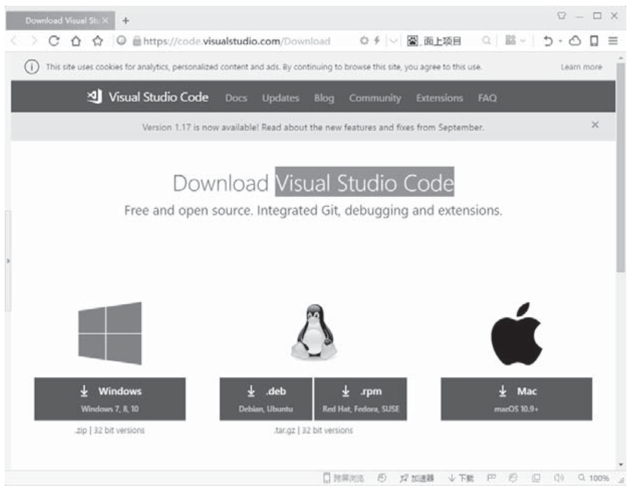Image resolution: width=631 pixels, height=491 pixels.
Task: Click the Linux penguin image
Action: click(x=314, y=331)
